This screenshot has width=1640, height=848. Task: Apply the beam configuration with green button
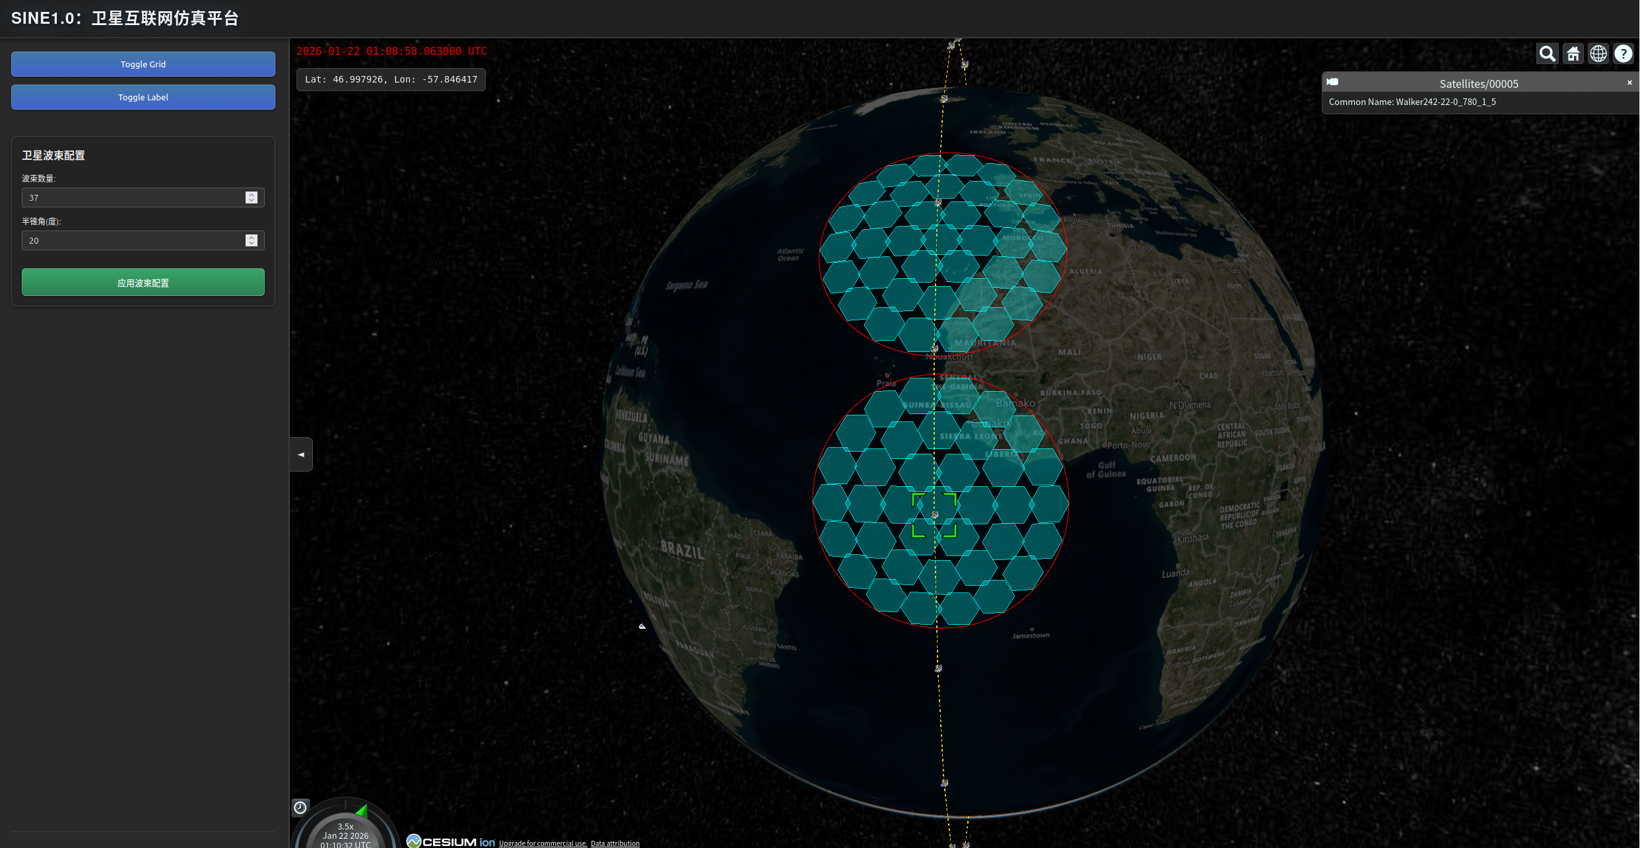click(143, 282)
